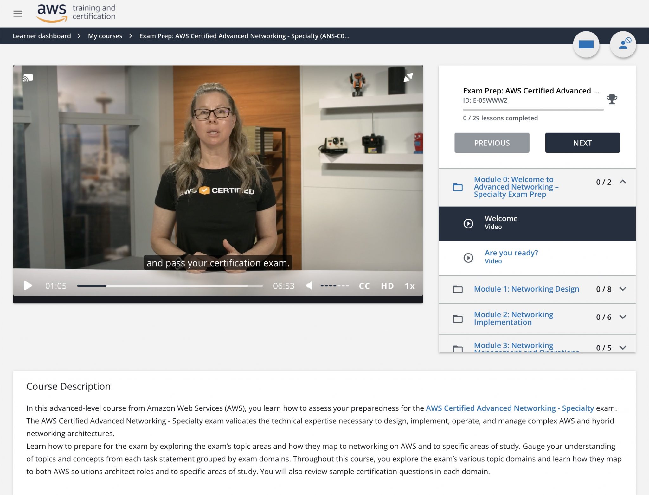Open My courses in the breadcrumb

[x=105, y=36]
